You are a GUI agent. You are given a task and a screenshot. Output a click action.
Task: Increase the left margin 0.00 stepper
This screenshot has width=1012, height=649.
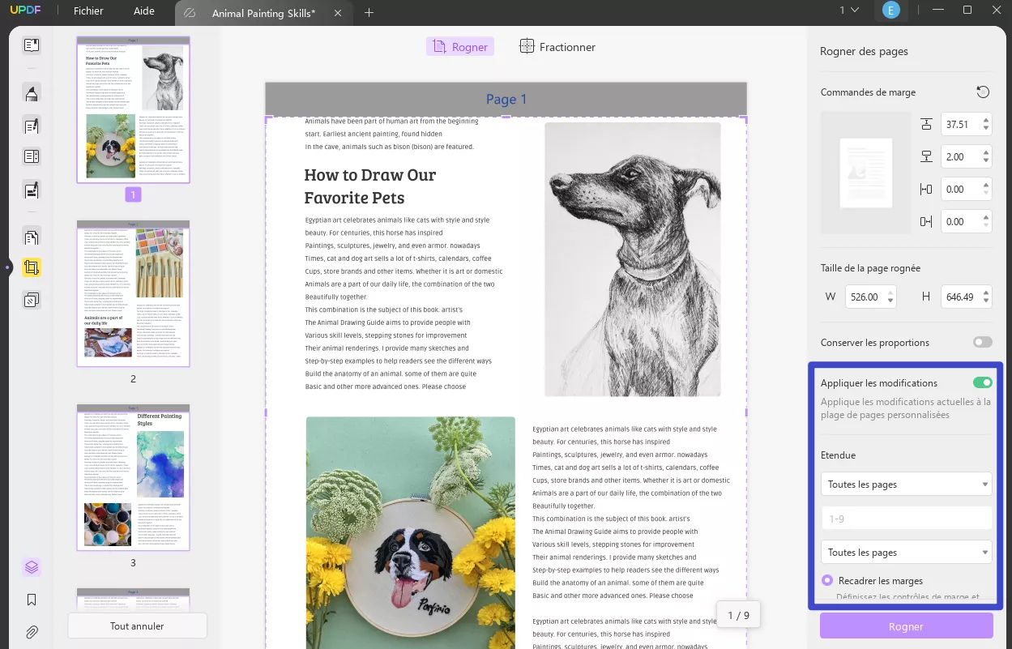pos(985,186)
